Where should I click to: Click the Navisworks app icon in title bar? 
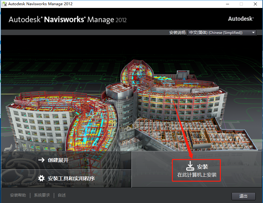pyautogui.click(x=4, y=4)
